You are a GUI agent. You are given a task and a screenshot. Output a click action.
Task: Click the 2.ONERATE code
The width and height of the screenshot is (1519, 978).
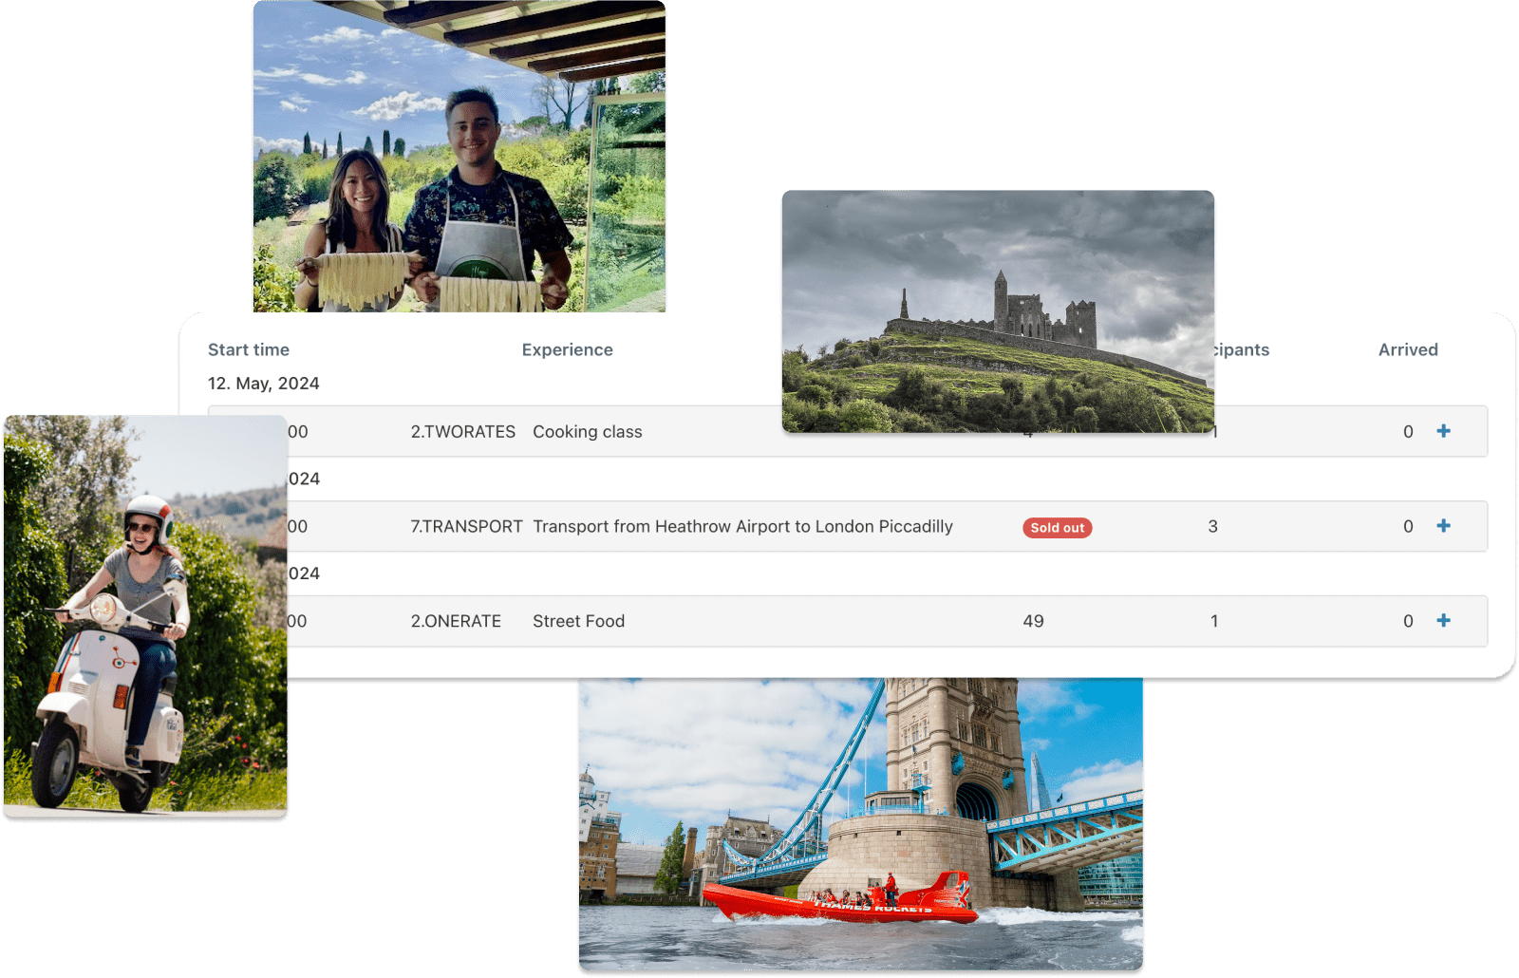(x=456, y=621)
